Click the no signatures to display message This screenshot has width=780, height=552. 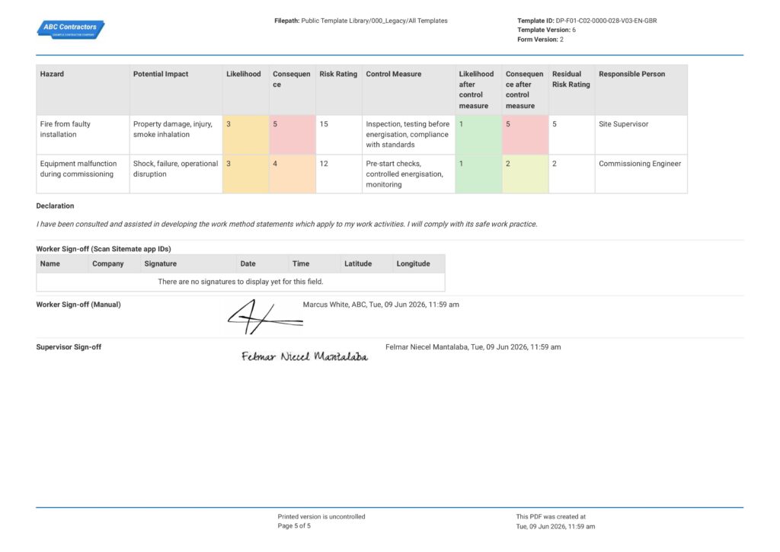click(241, 282)
